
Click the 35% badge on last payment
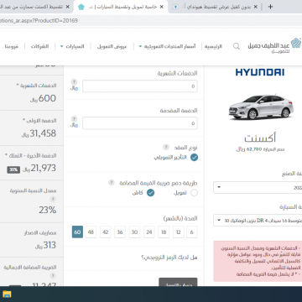(13, 169)
